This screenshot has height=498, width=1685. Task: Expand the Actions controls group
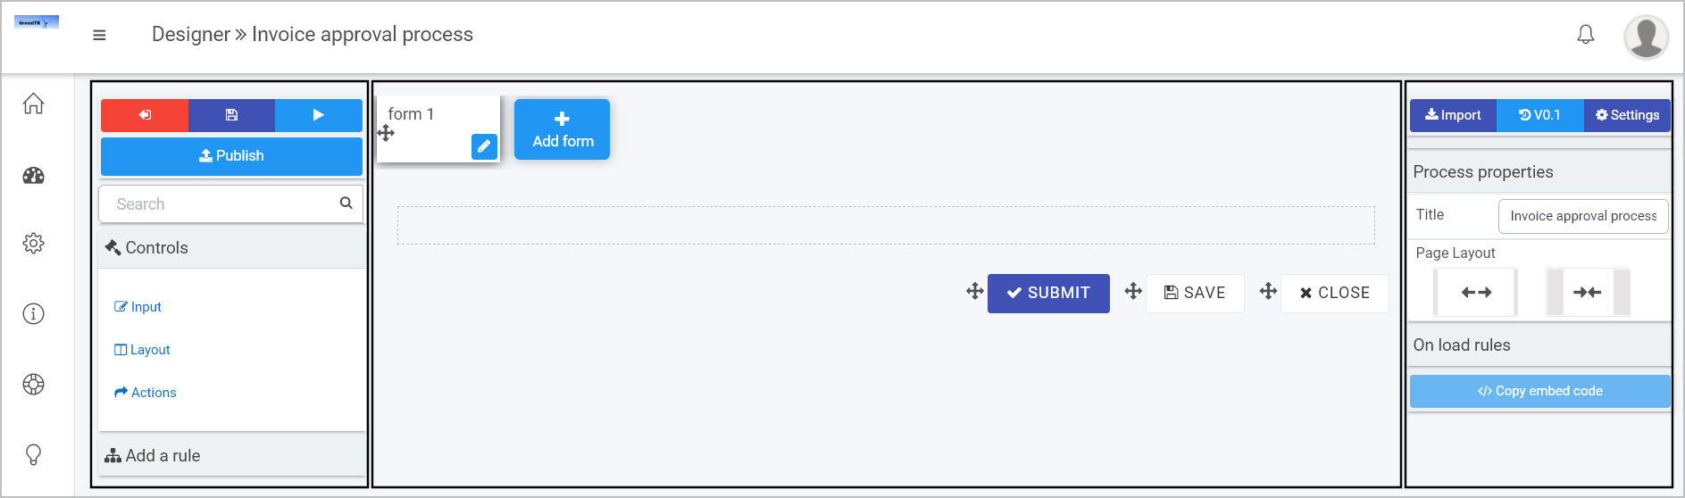146,393
